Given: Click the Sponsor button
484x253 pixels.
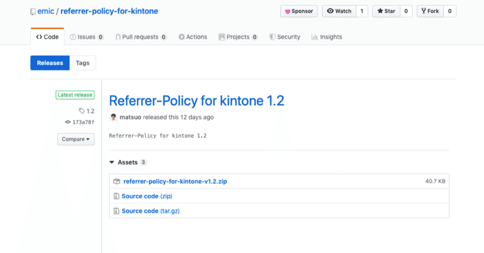Looking at the screenshot, I should click(x=299, y=11).
